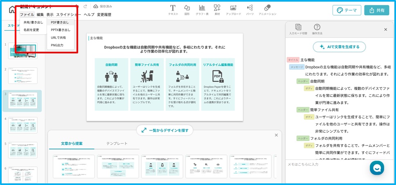The width and height of the screenshot is (396, 185).
Task: Select second suggested design thumbnail
Action: click(118, 167)
